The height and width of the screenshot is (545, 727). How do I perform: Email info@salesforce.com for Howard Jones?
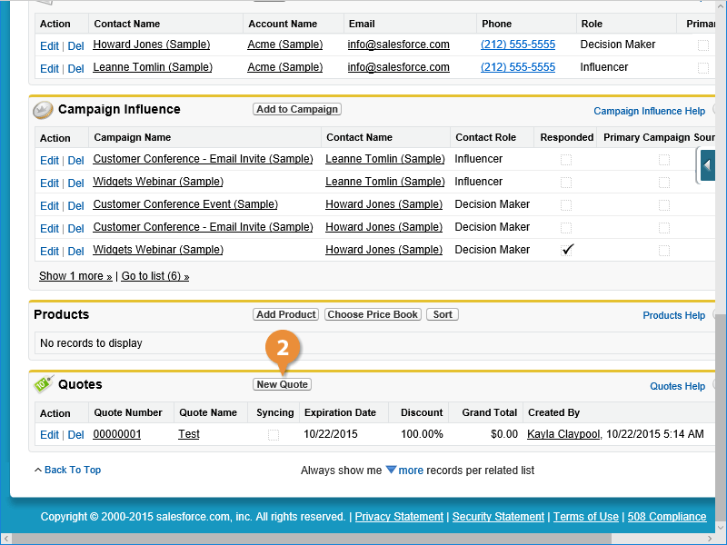399,45
